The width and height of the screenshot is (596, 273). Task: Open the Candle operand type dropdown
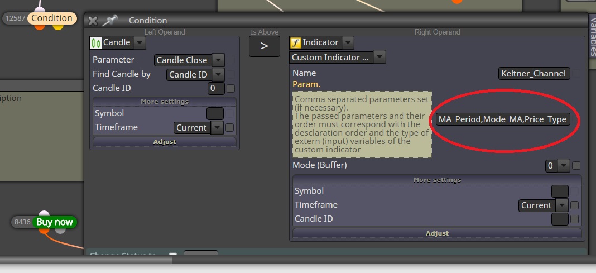pos(140,42)
